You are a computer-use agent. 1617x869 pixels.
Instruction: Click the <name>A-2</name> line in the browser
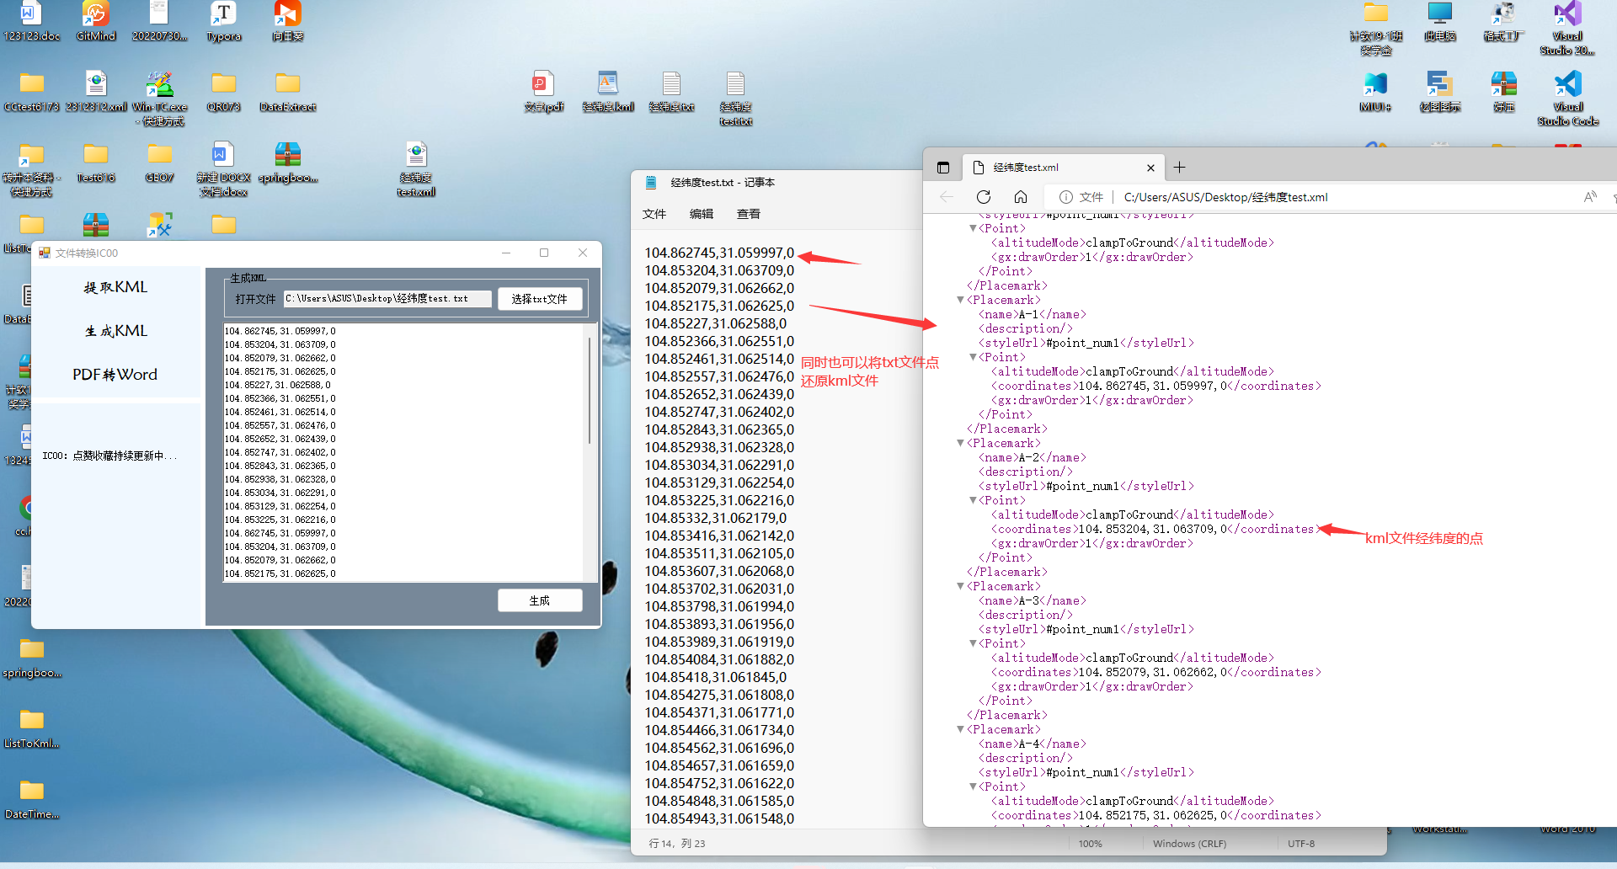(1033, 457)
